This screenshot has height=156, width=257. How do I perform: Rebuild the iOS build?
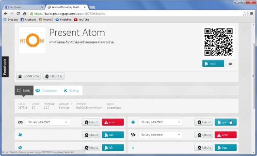click(91, 122)
